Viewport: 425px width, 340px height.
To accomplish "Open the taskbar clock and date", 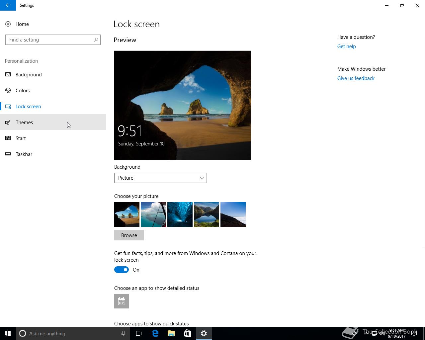I will [397, 333].
